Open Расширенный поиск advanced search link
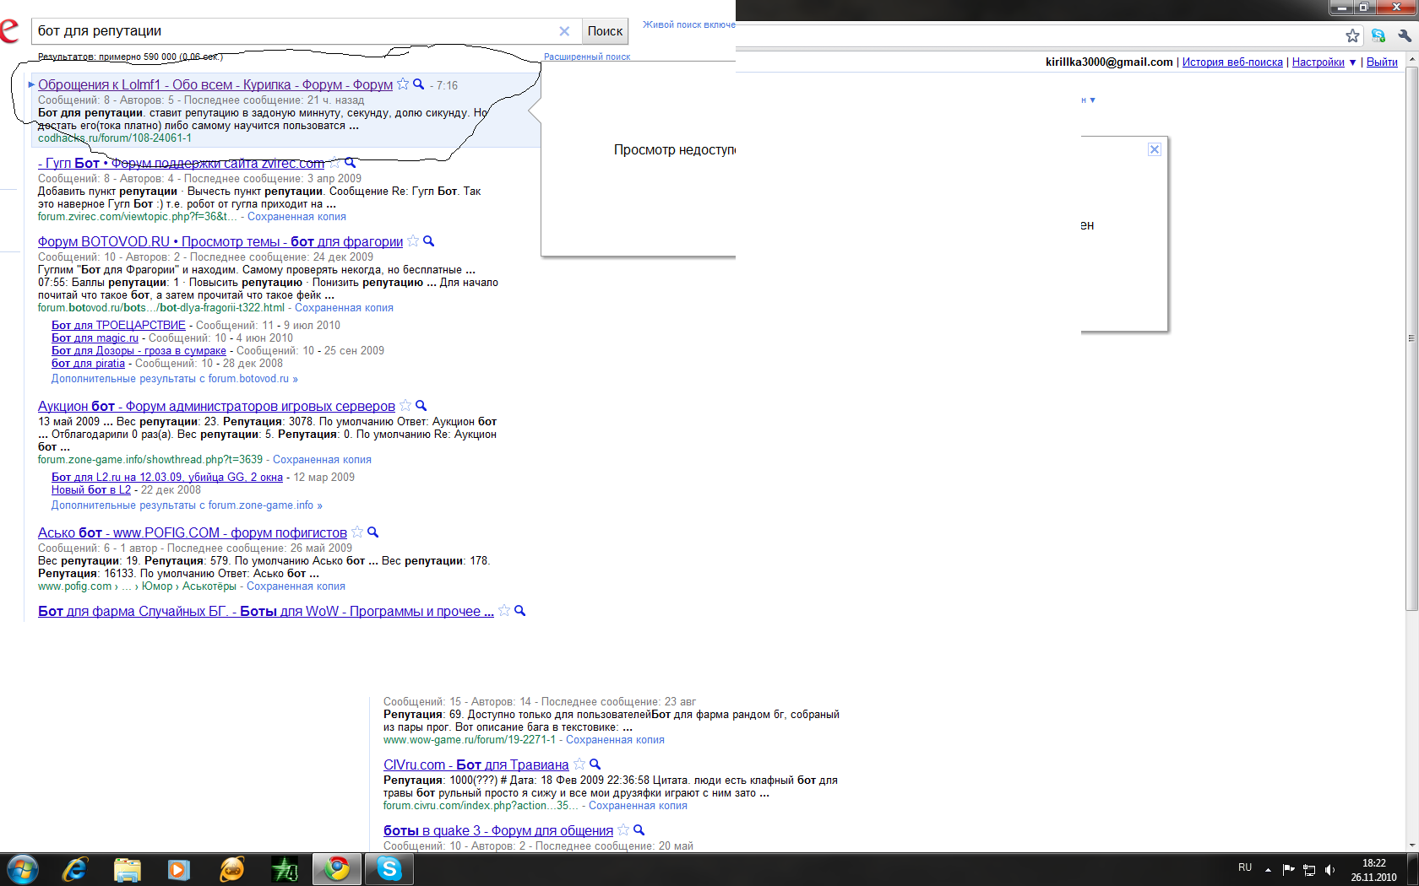Viewport: 1419px width, 886px height. click(x=587, y=57)
